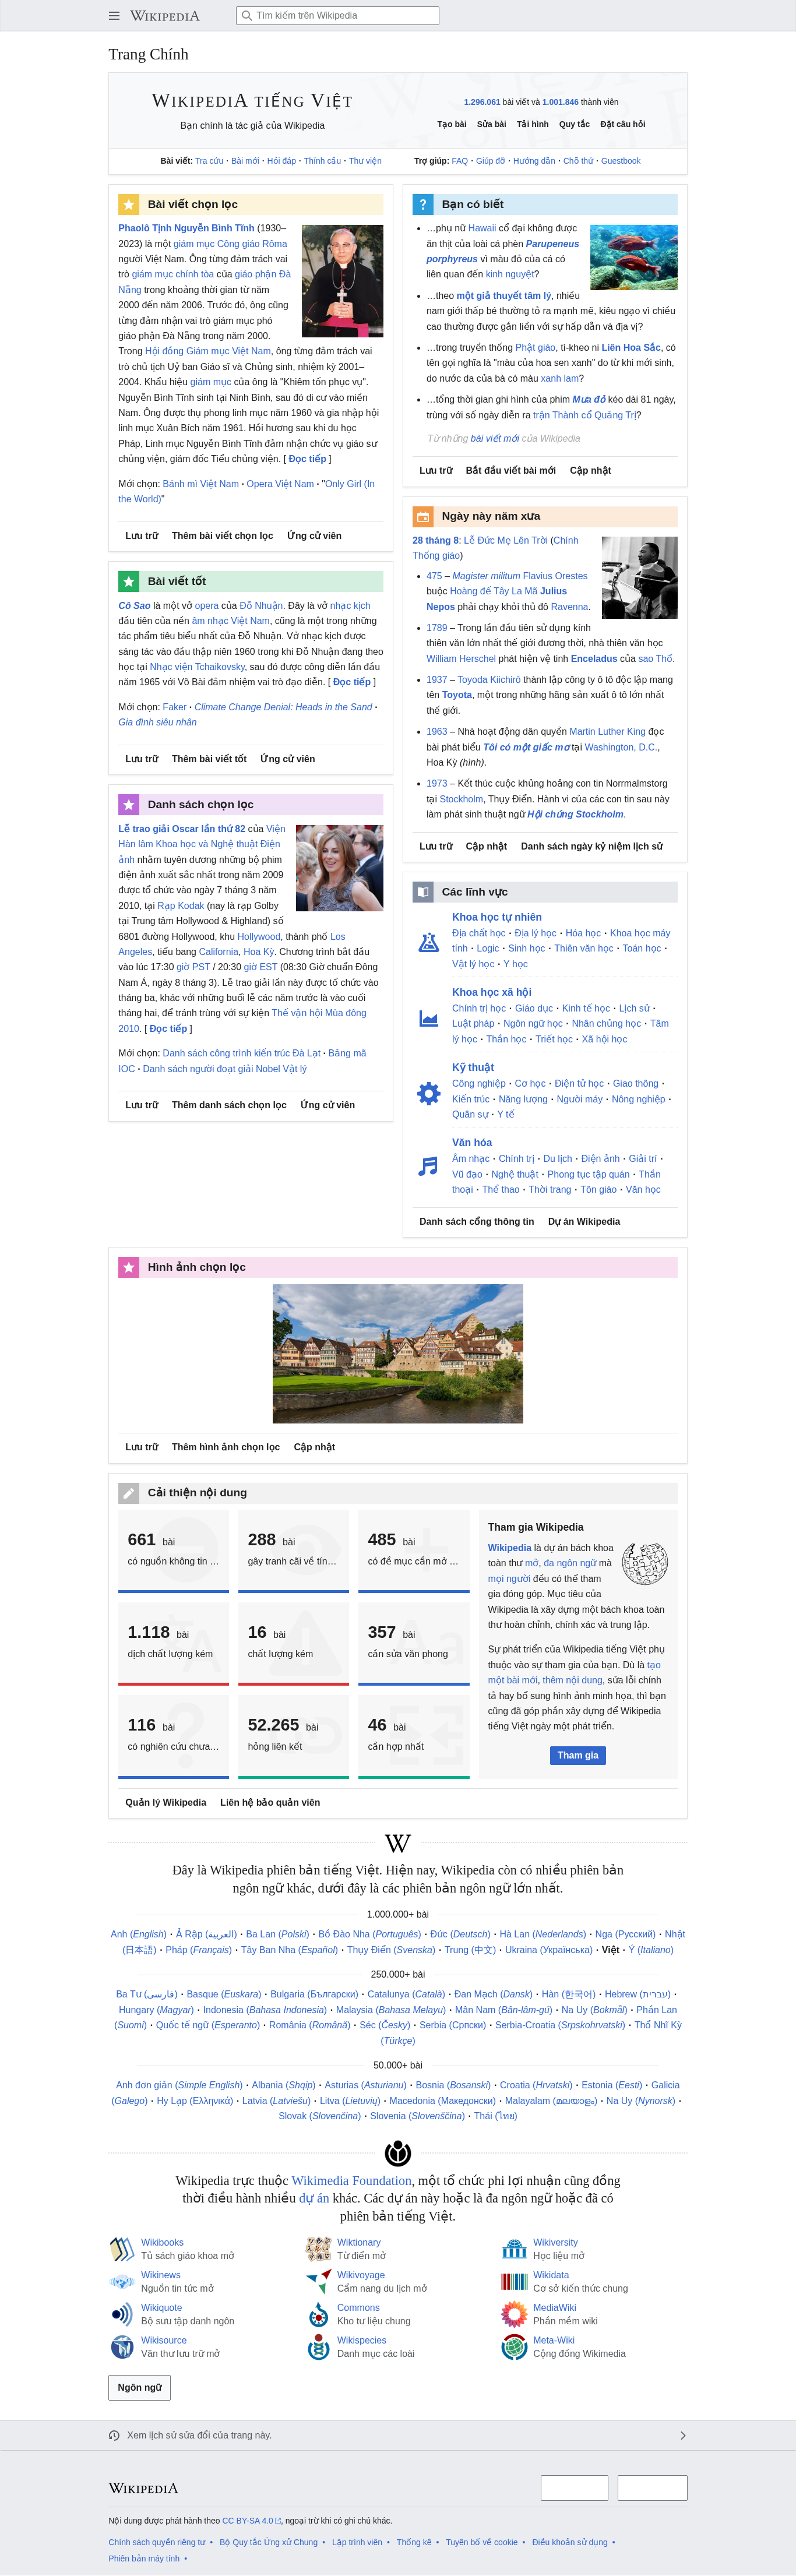
Task: Click the calendar icon beside Ngày này năm xưa
Action: click(x=423, y=517)
